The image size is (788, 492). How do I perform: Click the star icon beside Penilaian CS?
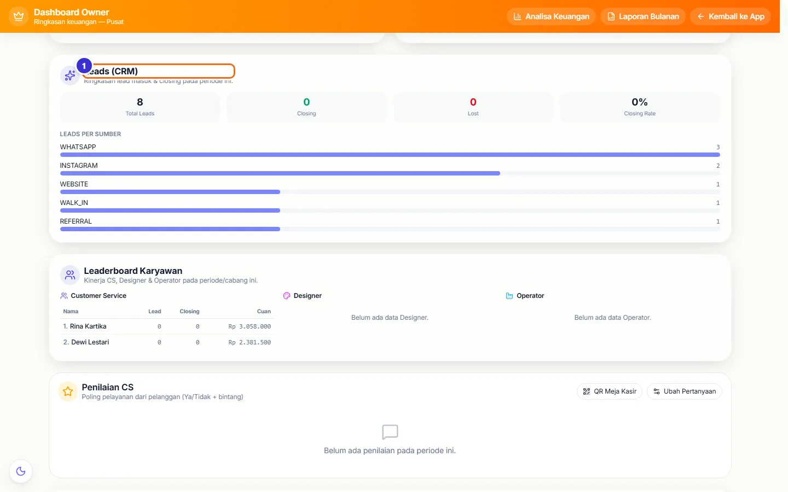[68, 391]
